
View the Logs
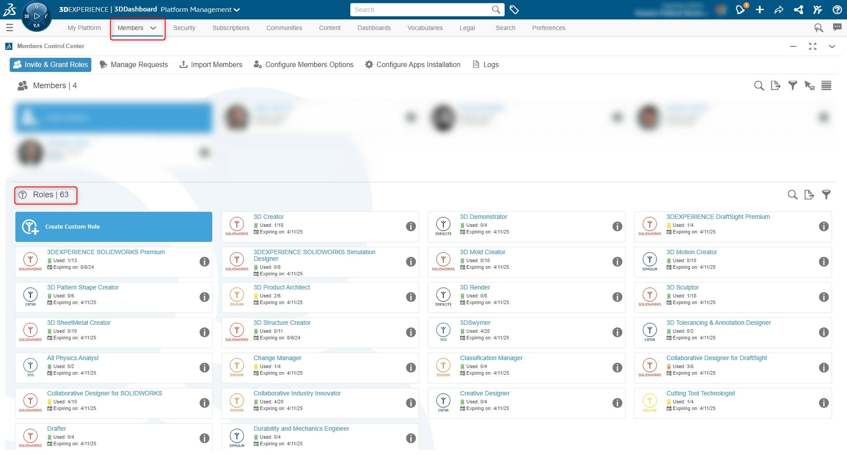(485, 64)
